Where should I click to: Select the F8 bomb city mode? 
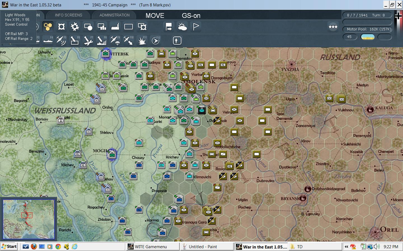point(101,41)
